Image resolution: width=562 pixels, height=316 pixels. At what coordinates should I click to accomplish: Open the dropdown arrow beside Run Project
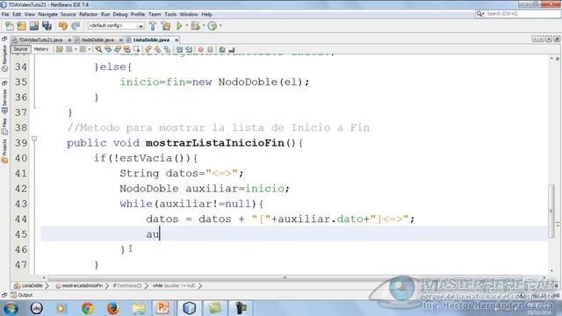tap(186, 25)
